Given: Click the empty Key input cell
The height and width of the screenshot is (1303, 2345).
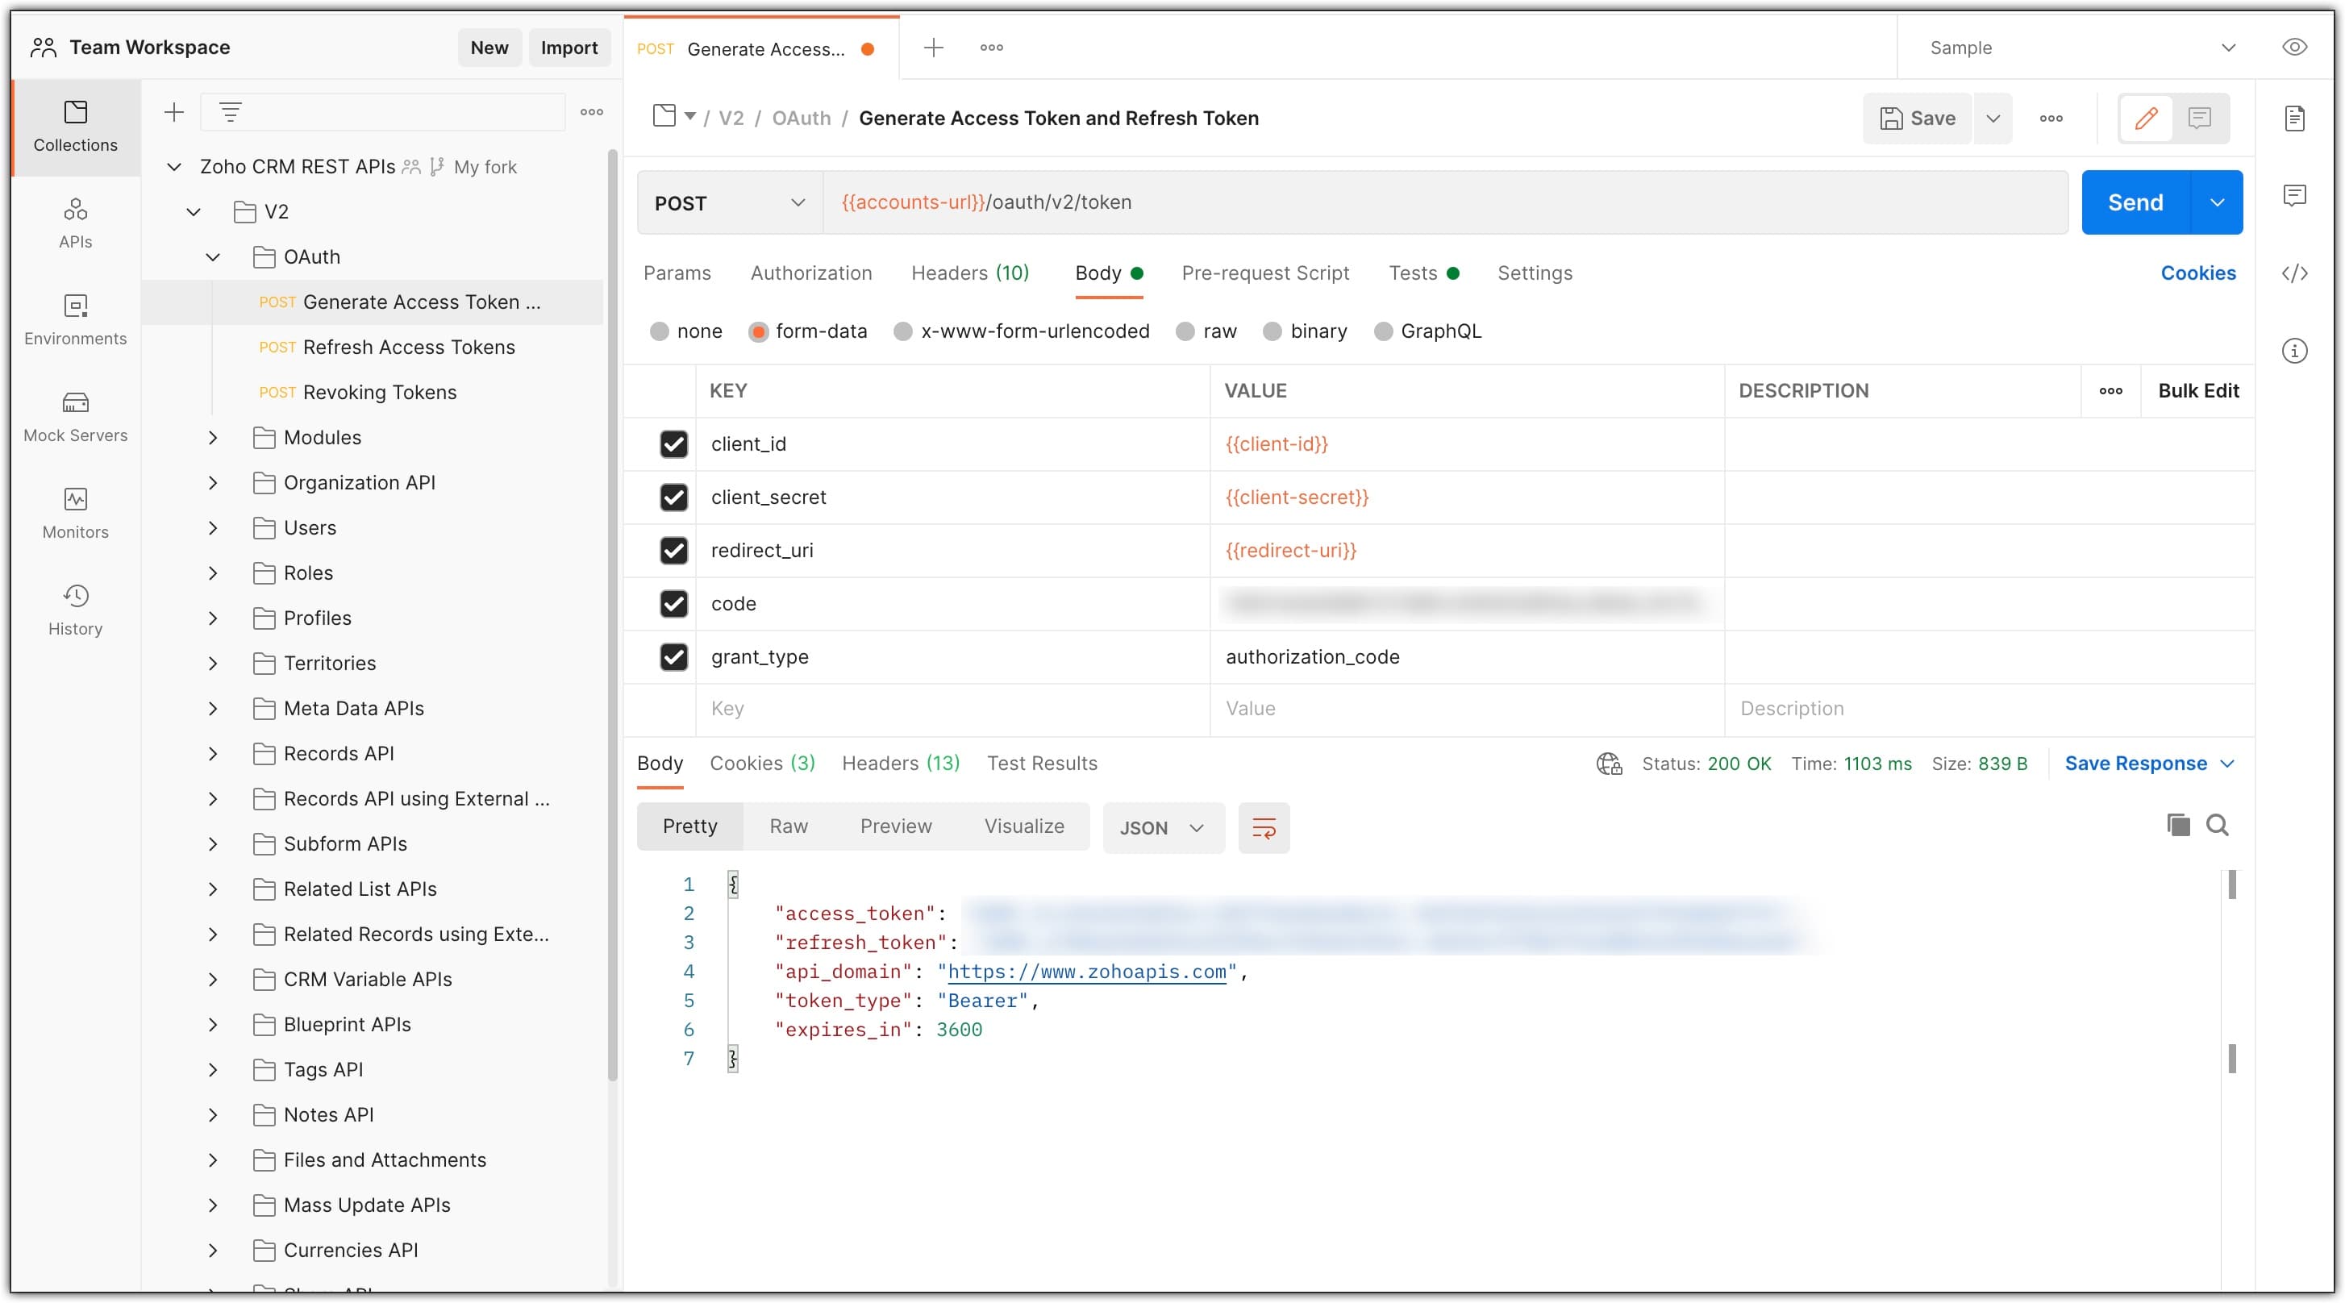Looking at the screenshot, I should click(x=952, y=709).
